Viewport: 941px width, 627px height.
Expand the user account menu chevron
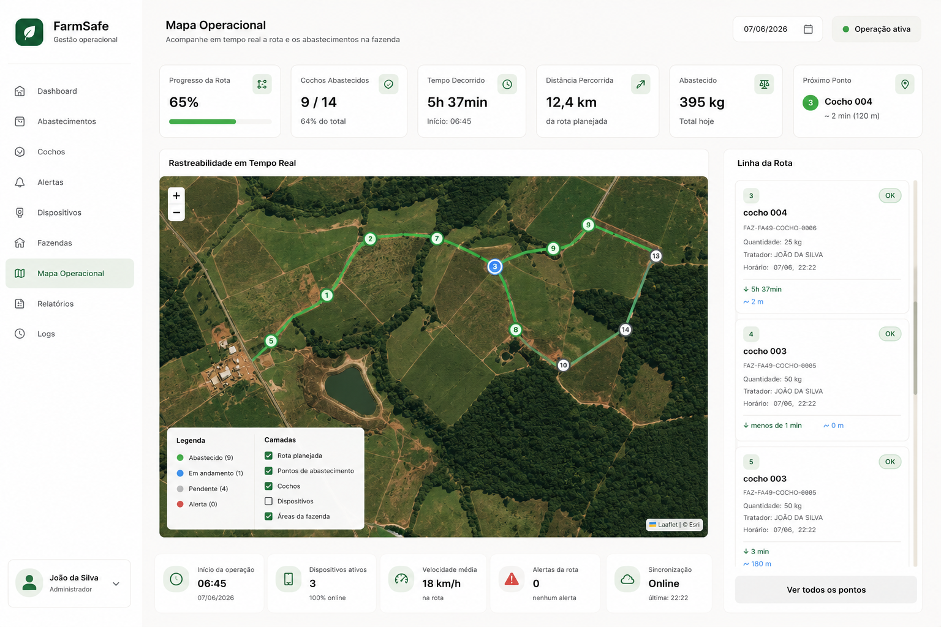[x=116, y=584]
